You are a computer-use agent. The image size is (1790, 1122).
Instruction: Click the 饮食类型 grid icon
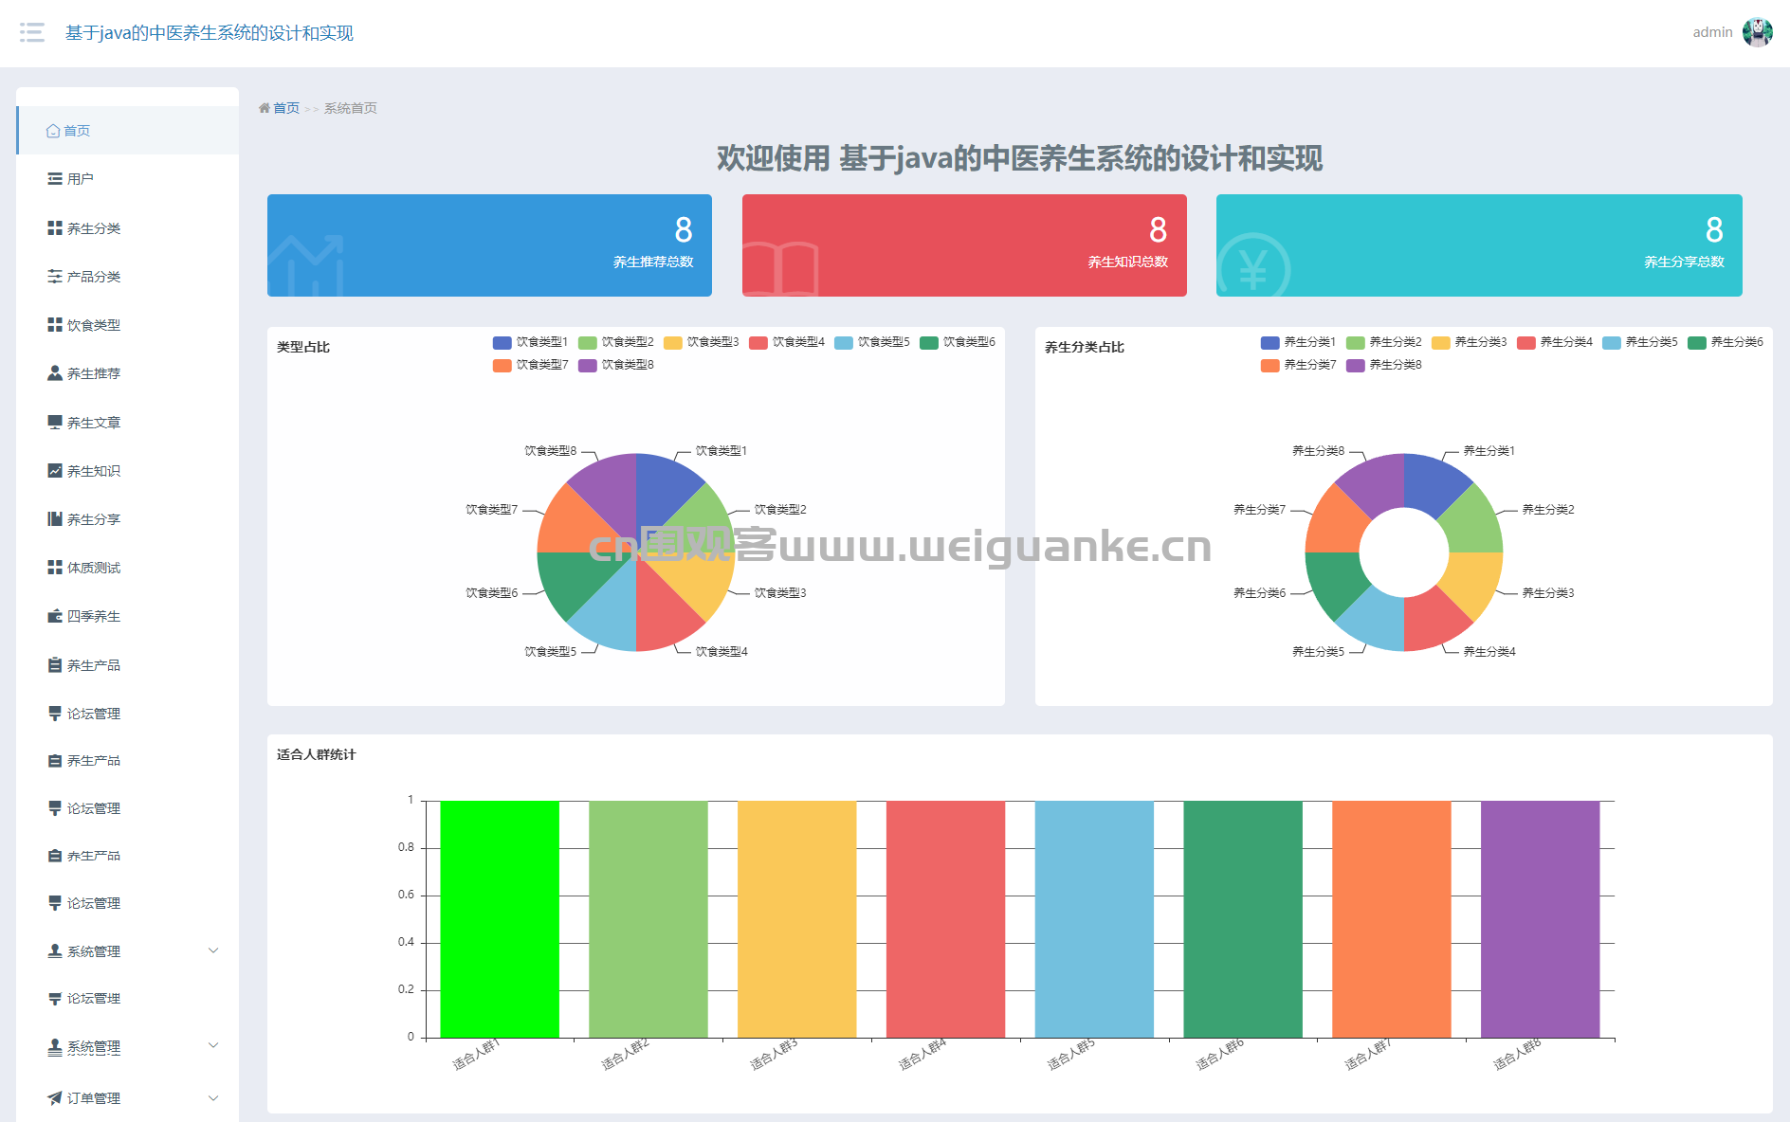(55, 325)
